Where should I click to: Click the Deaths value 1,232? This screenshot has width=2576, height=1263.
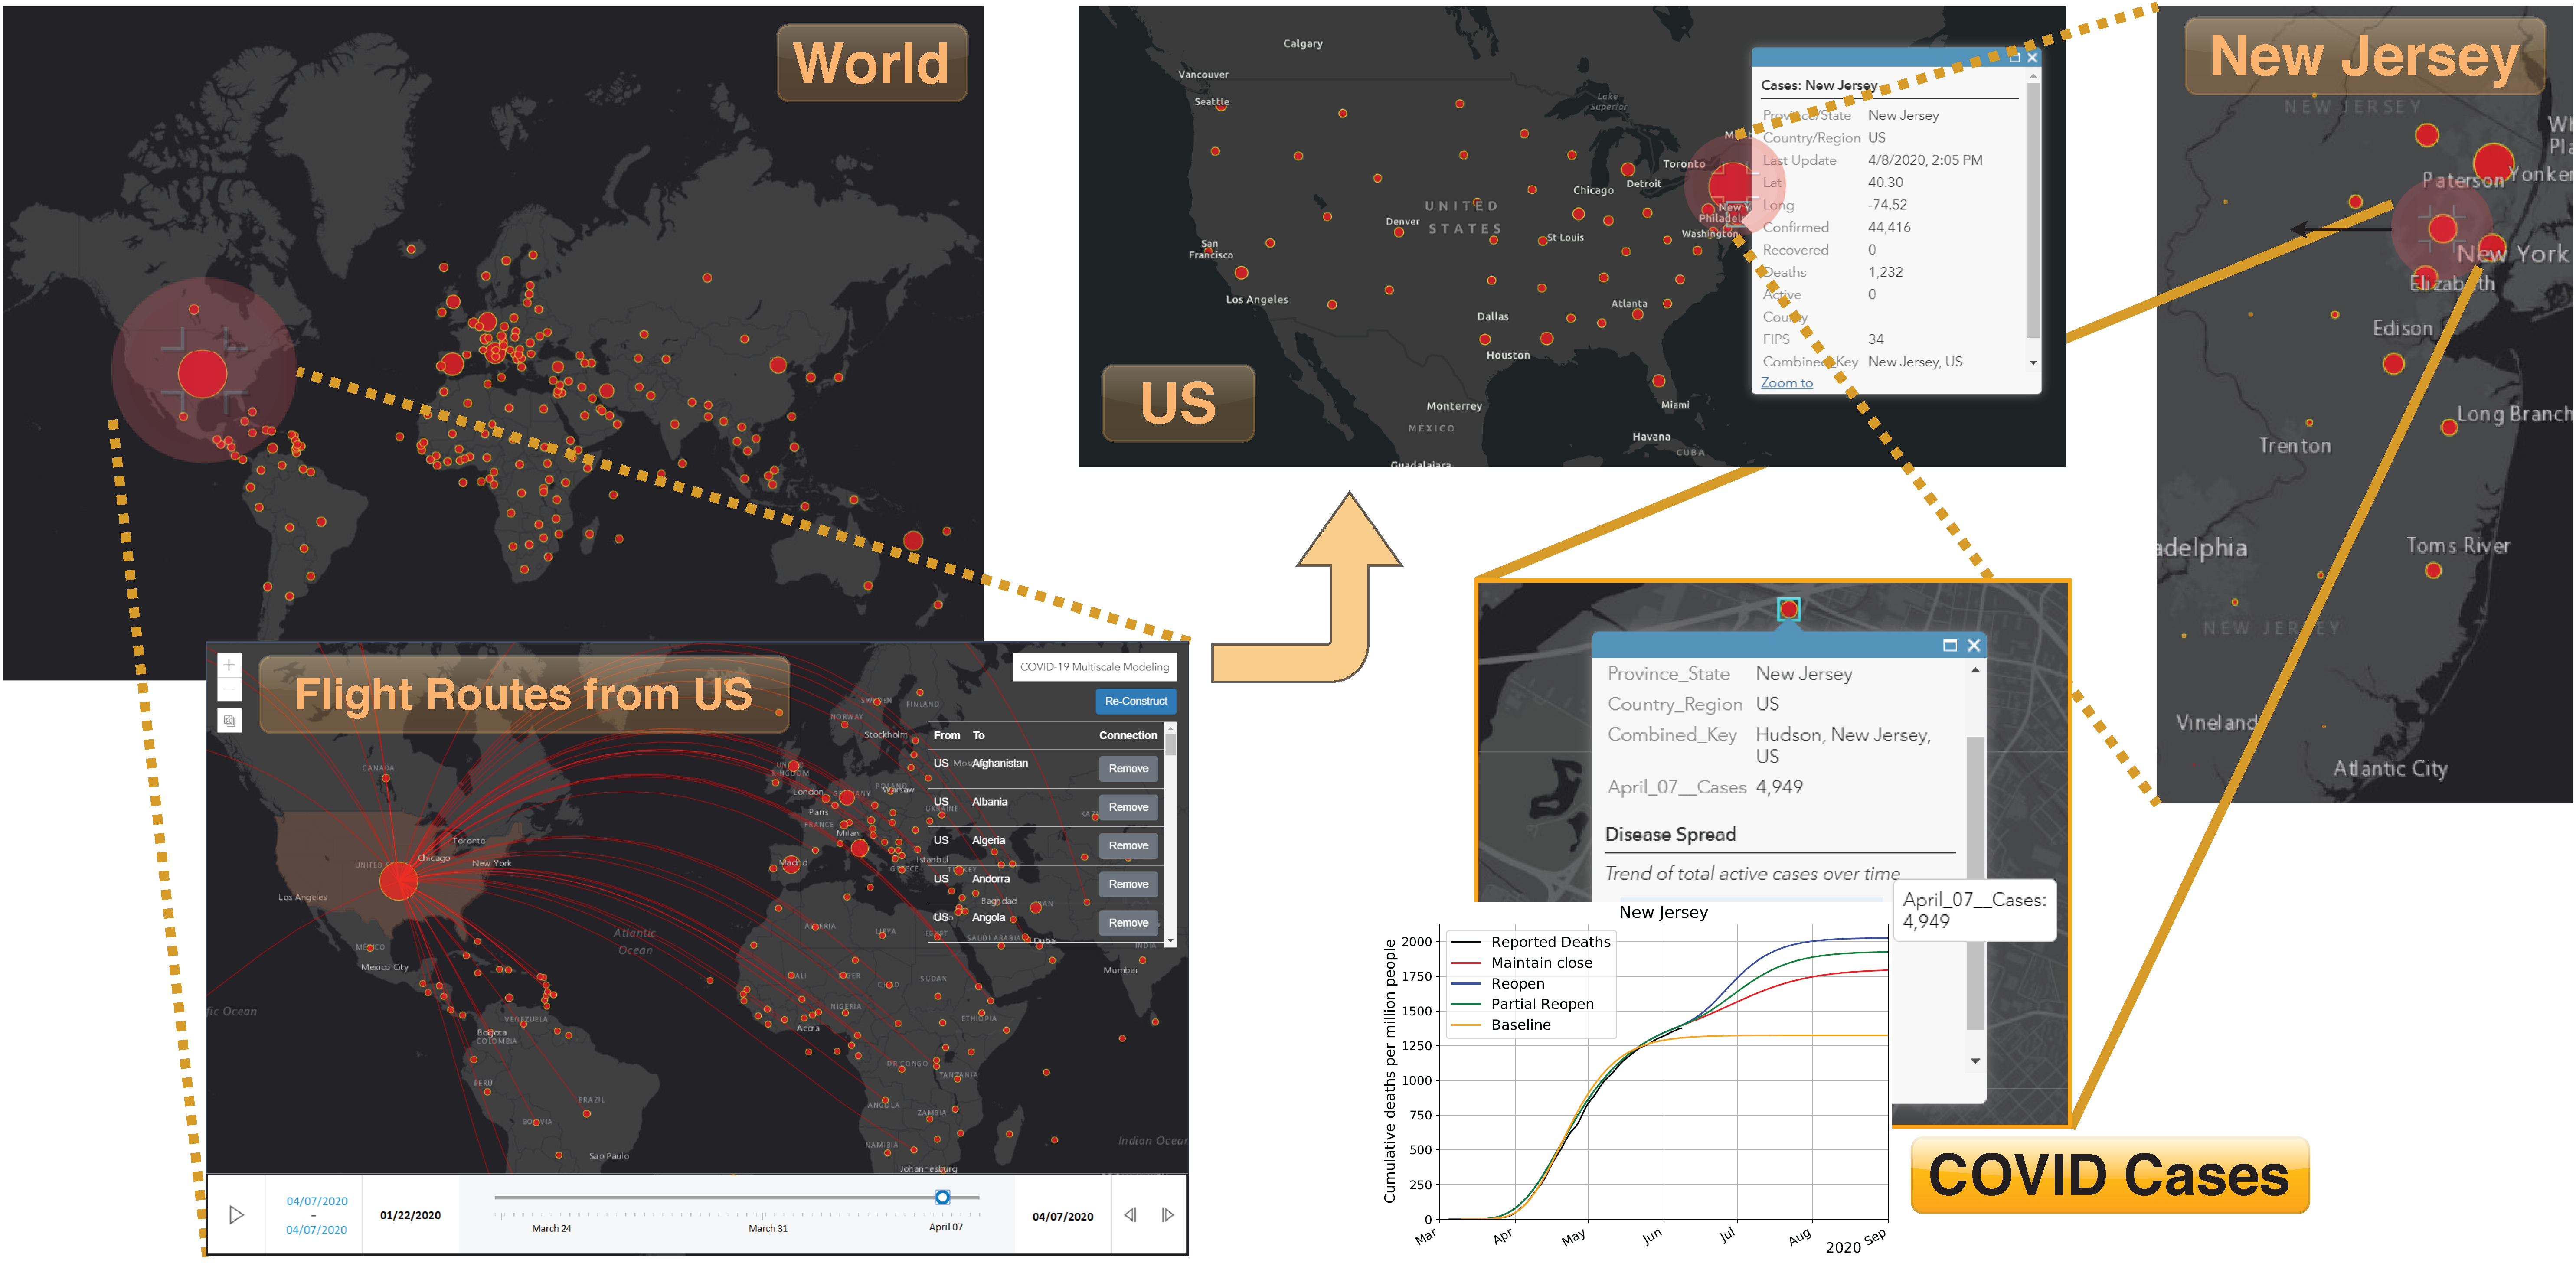pyautogui.click(x=1885, y=272)
